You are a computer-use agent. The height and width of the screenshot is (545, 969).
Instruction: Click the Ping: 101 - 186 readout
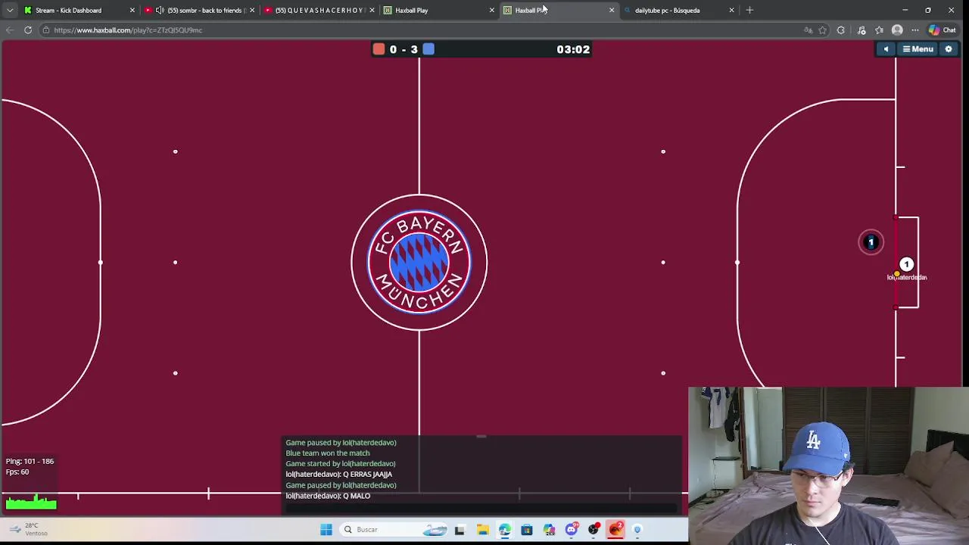[x=30, y=461]
